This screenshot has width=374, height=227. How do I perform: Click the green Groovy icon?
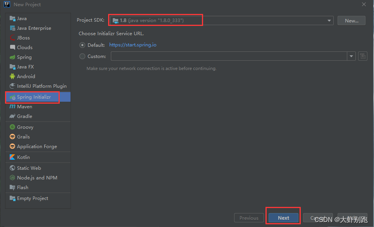pyautogui.click(x=12, y=127)
